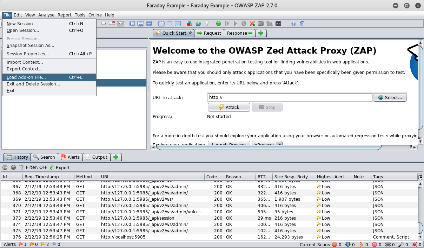Open the table column chooser icon
The width and height of the screenshot is (424, 248).
pos(420,177)
